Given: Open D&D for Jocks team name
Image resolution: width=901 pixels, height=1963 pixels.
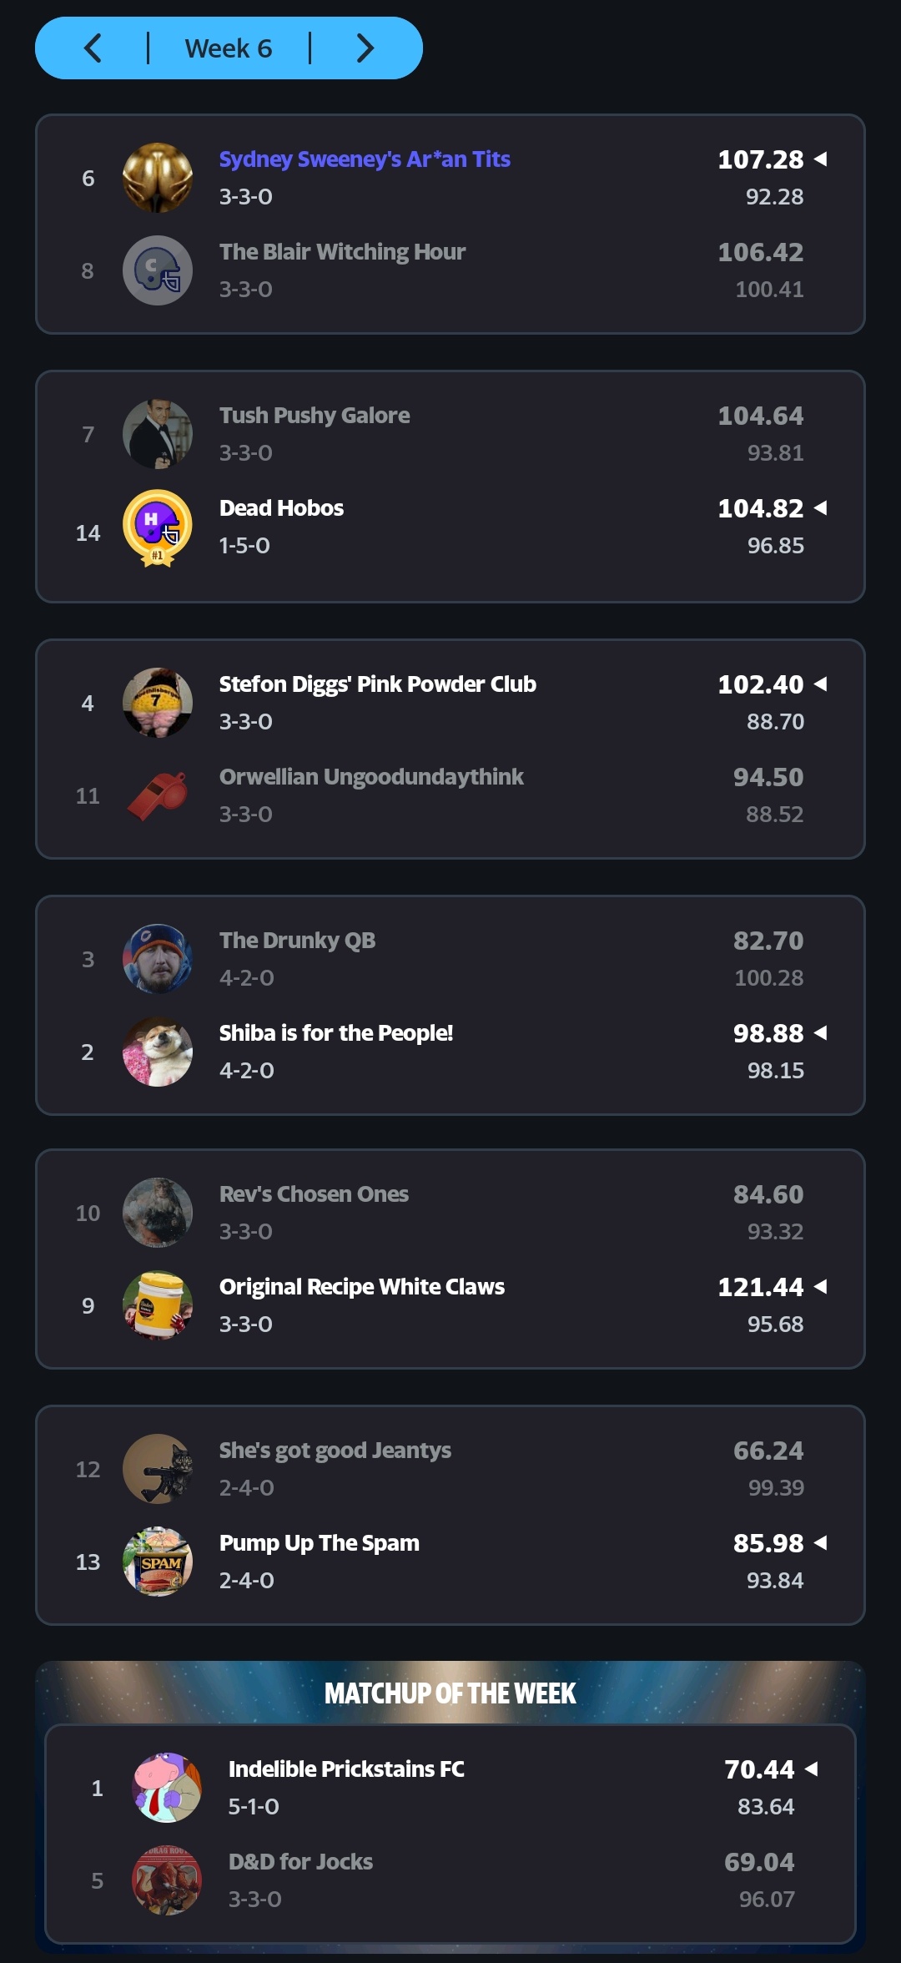Looking at the screenshot, I should click(300, 1862).
